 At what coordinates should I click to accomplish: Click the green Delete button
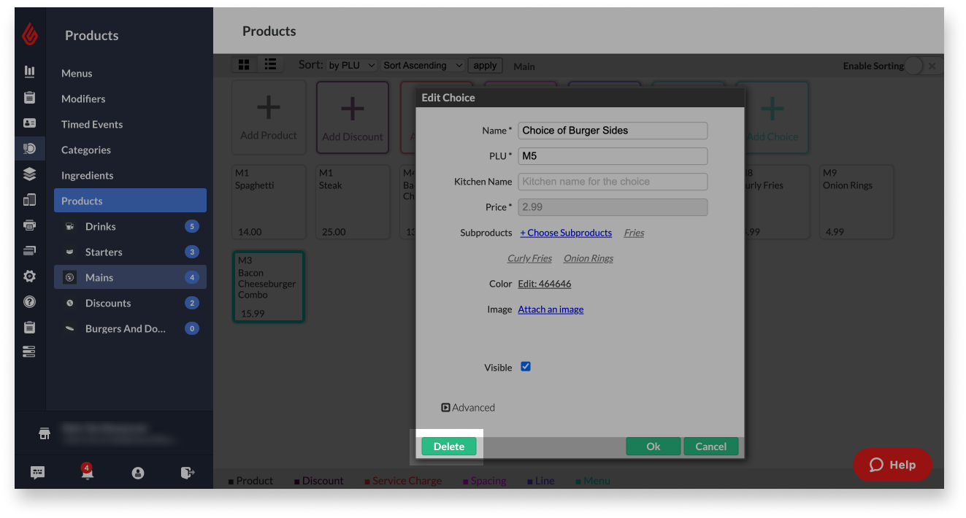[448, 447]
